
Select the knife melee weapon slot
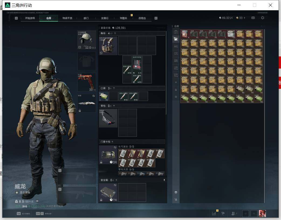coord(87,103)
